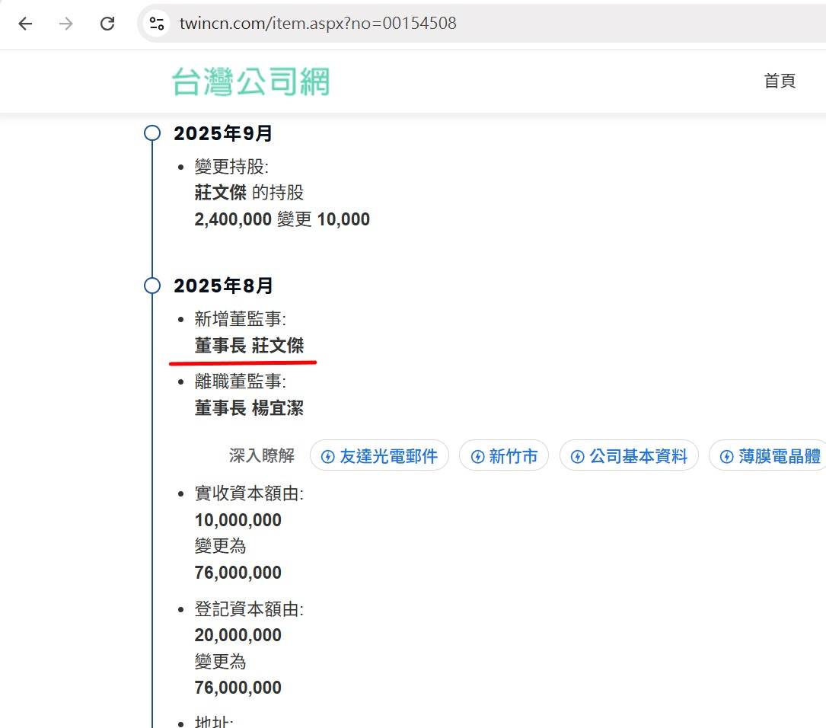Select the 2025年9月 timeline circle marker
The width and height of the screenshot is (826, 728).
(x=152, y=133)
